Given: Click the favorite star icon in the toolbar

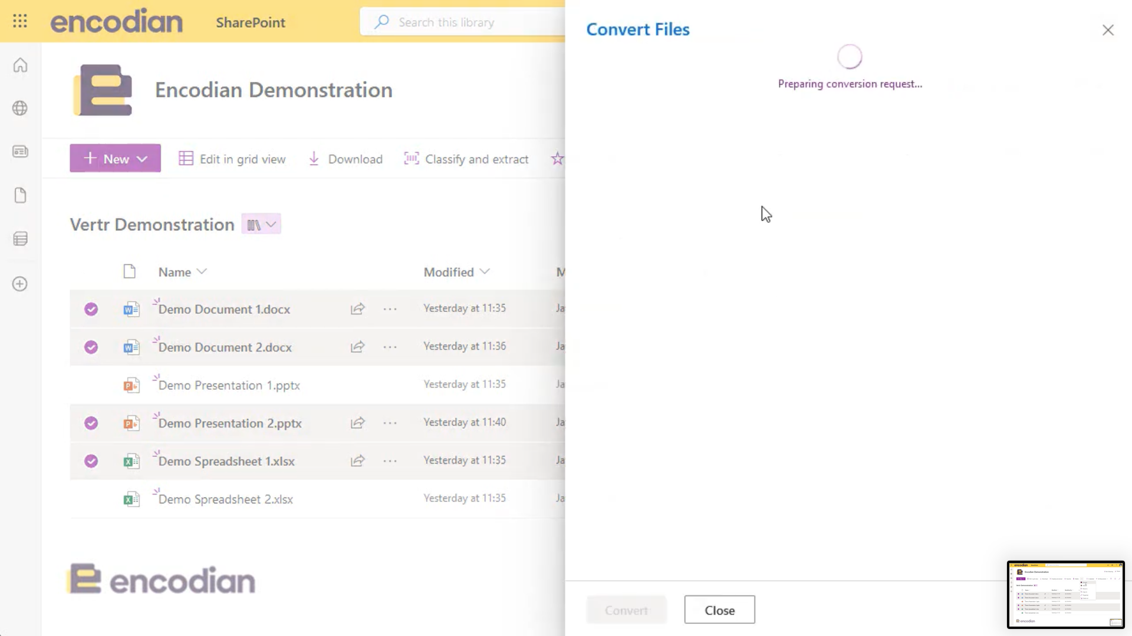Looking at the screenshot, I should coord(557,158).
